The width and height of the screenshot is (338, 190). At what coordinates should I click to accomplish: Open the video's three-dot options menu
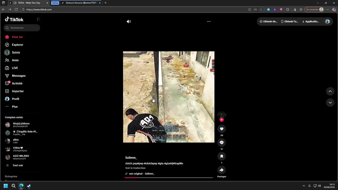pos(209,21)
